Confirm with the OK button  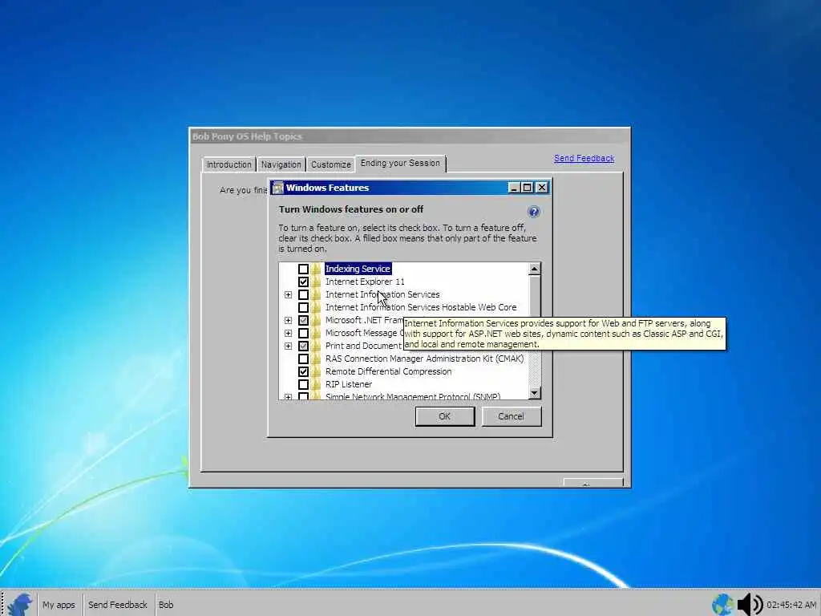point(444,416)
